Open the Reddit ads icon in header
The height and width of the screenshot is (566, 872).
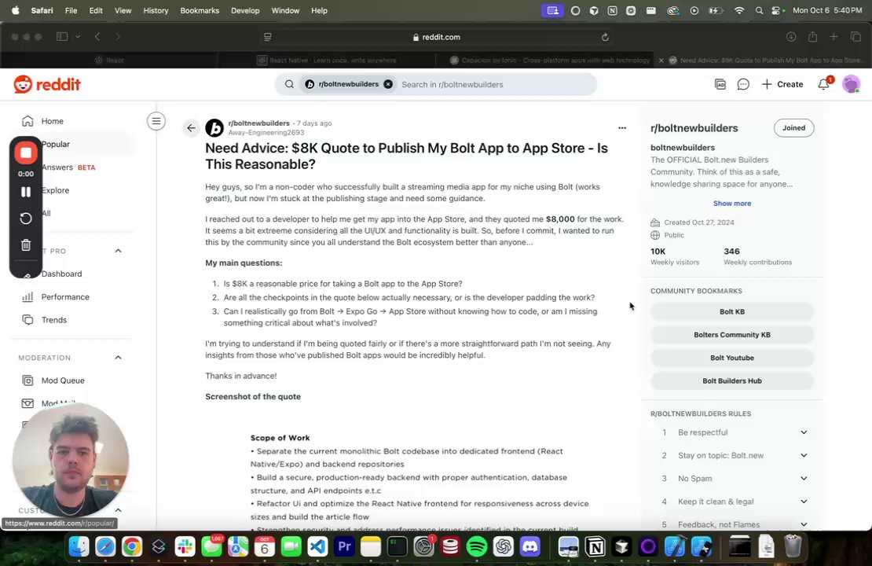tap(720, 84)
